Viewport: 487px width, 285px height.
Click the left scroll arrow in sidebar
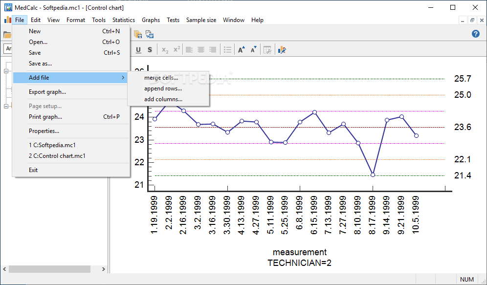tap(4, 269)
